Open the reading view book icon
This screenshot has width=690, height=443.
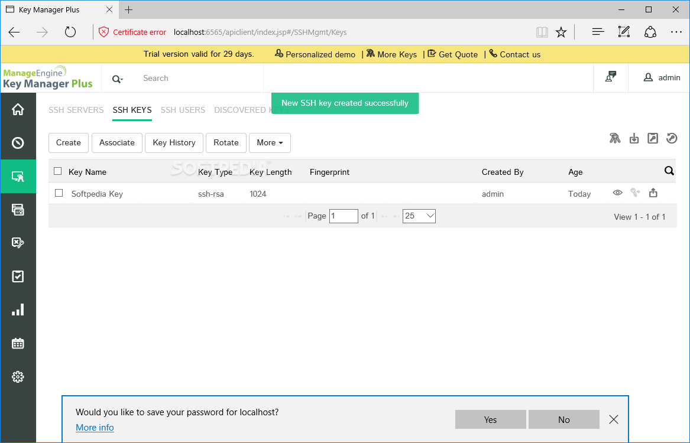(x=542, y=32)
